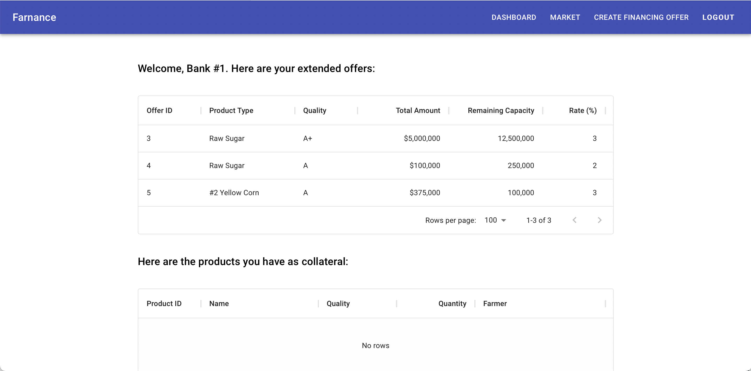Sort by Rate (%) column header
The image size is (751, 371).
coord(582,110)
